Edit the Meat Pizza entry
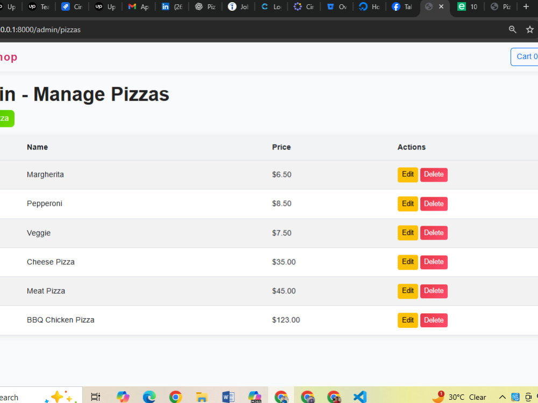This screenshot has width=538, height=403. point(408,291)
